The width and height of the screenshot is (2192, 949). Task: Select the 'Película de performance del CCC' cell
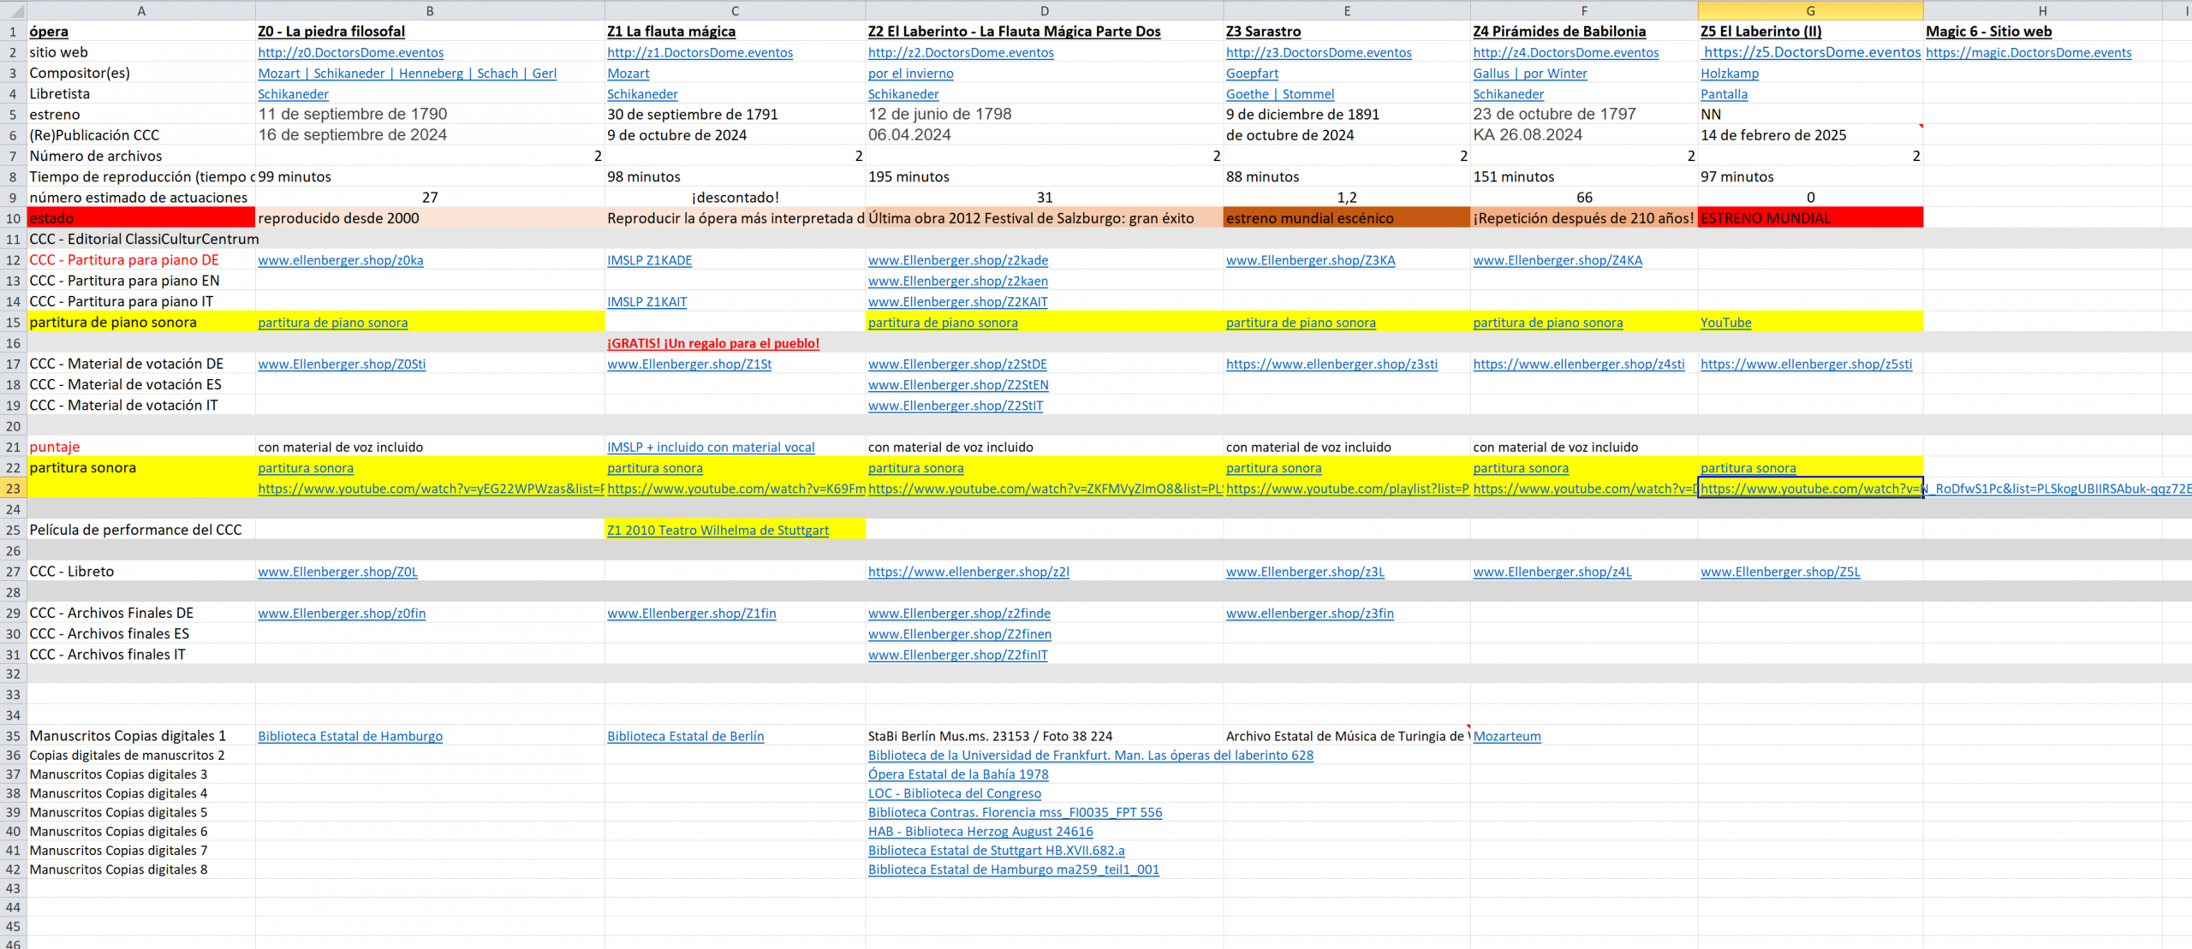point(141,531)
